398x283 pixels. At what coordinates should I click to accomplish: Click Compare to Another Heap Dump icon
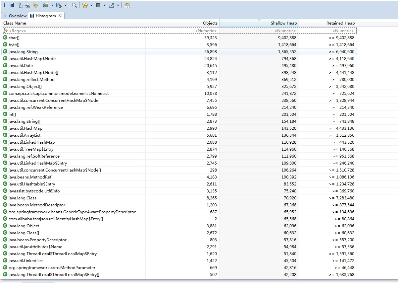coord(127,5)
